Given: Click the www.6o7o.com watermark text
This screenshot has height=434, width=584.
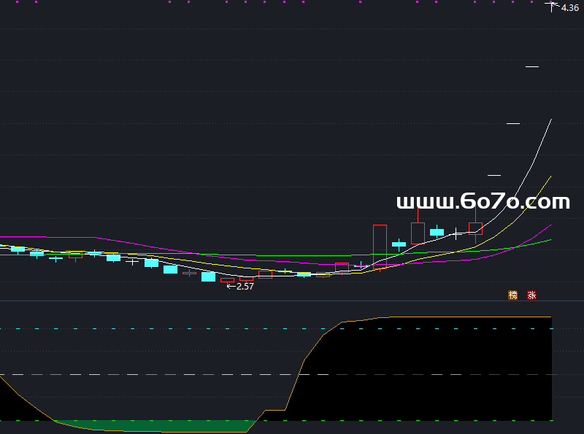Looking at the screenshot, I should (x=483, y=201).
